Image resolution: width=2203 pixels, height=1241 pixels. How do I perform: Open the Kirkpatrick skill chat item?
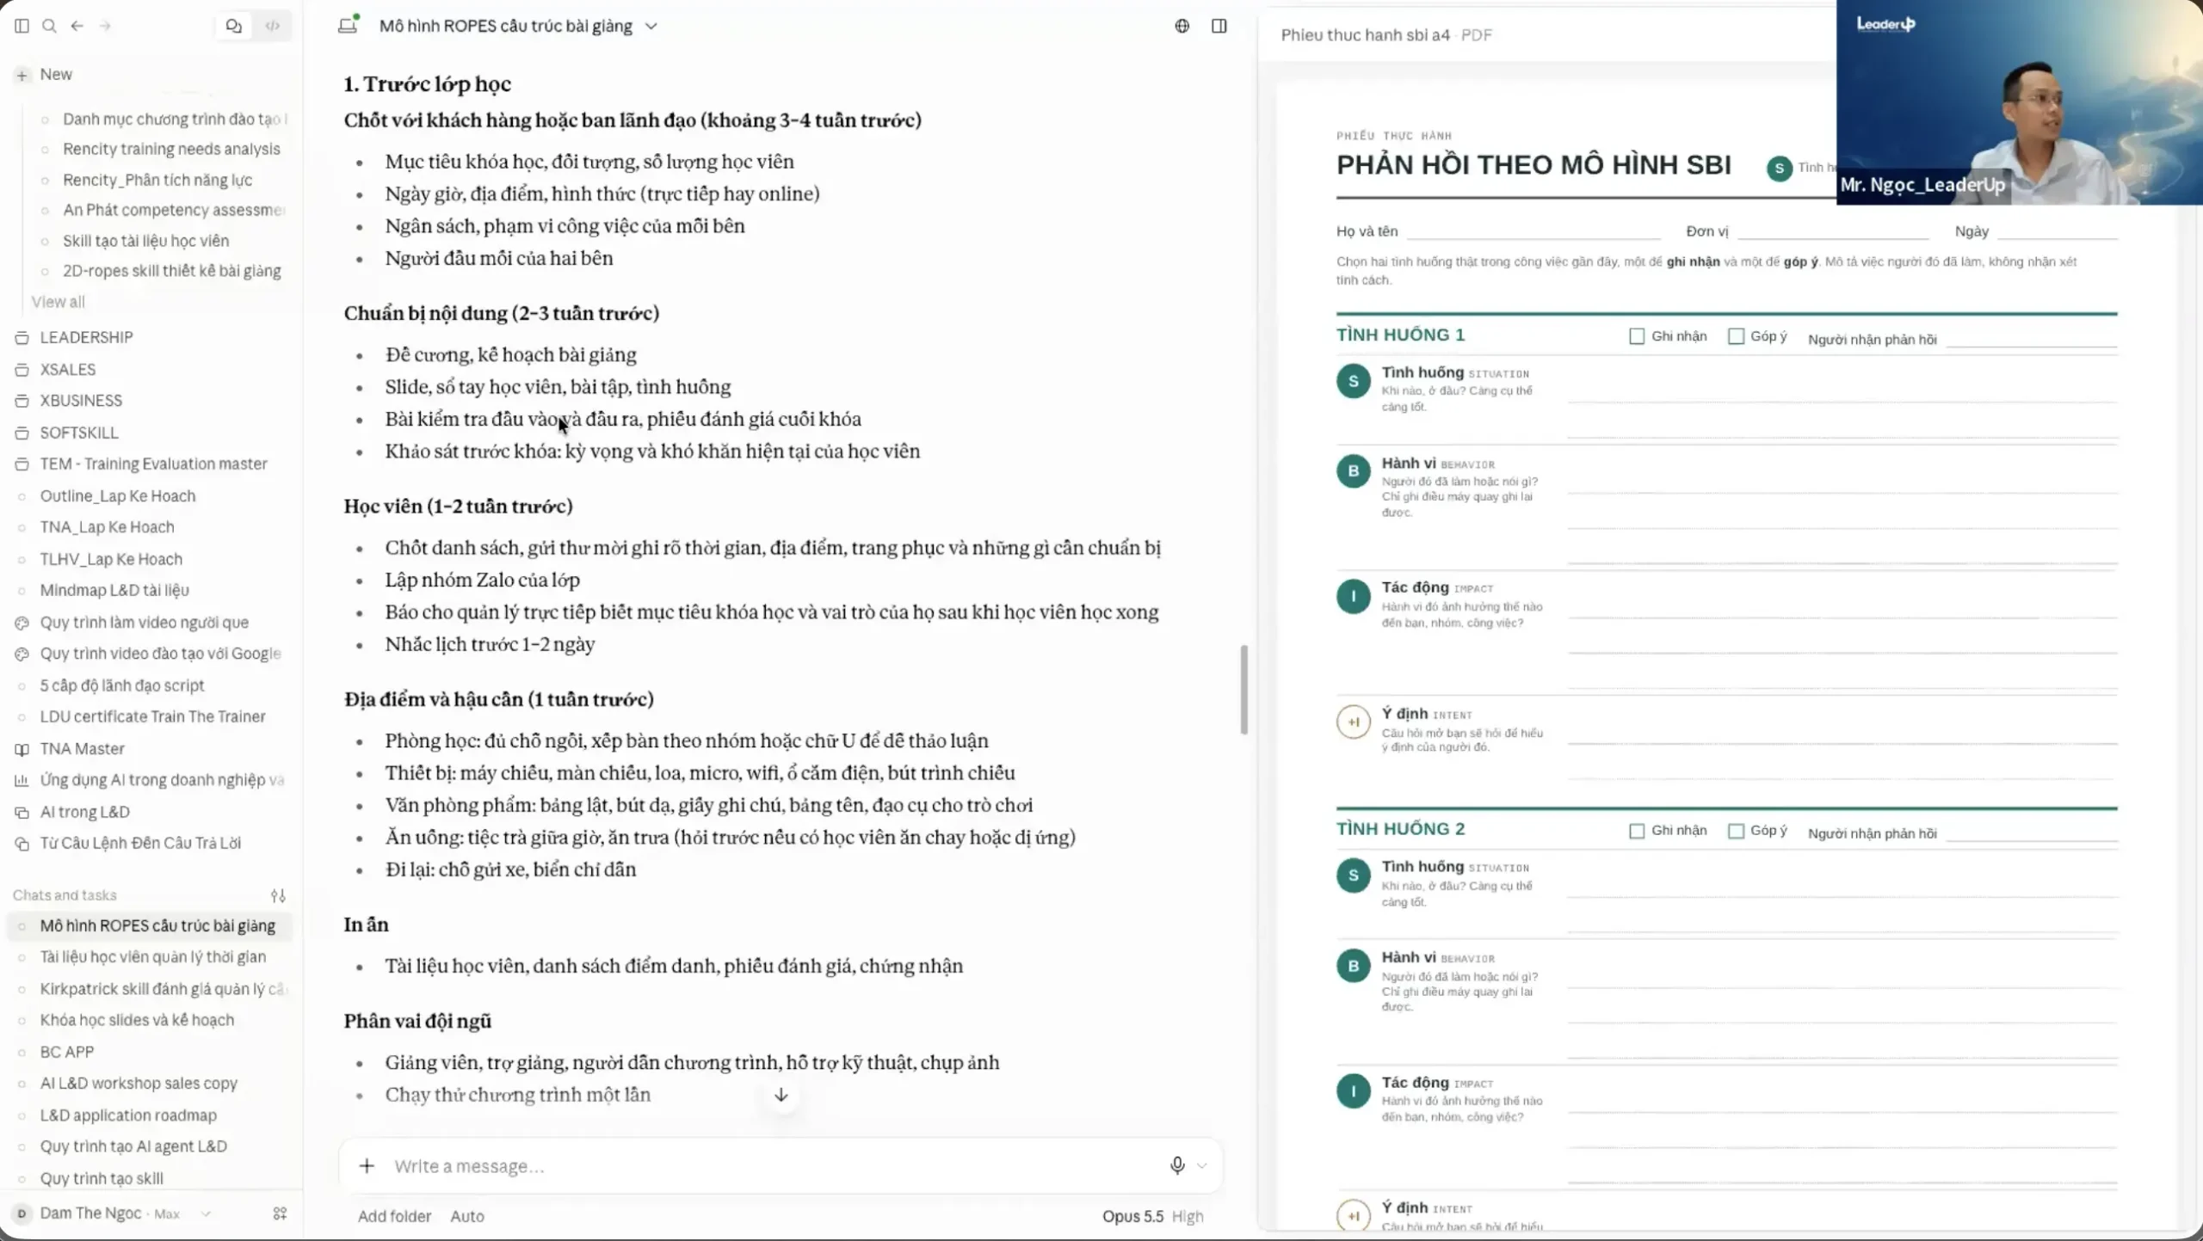tap(164, 989)
